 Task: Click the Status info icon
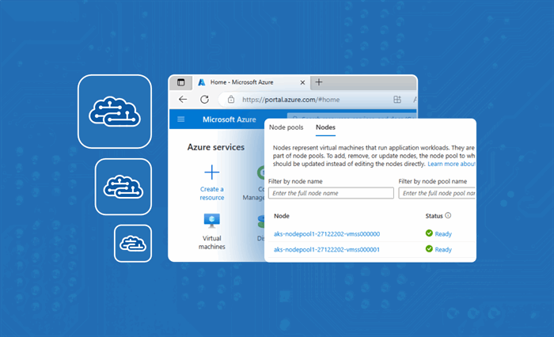coord(448,215)
